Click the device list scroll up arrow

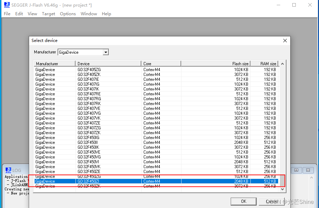coord(282,64)
